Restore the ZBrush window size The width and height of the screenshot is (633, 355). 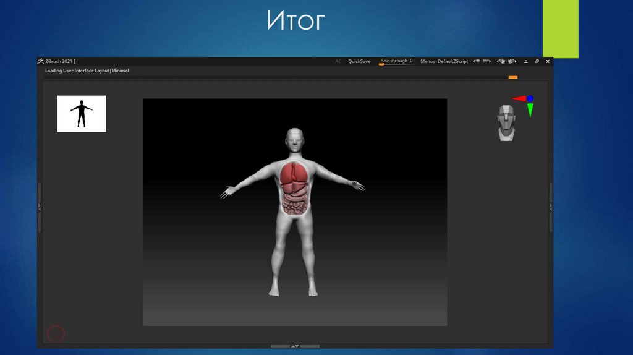click(x=537, y=61)
